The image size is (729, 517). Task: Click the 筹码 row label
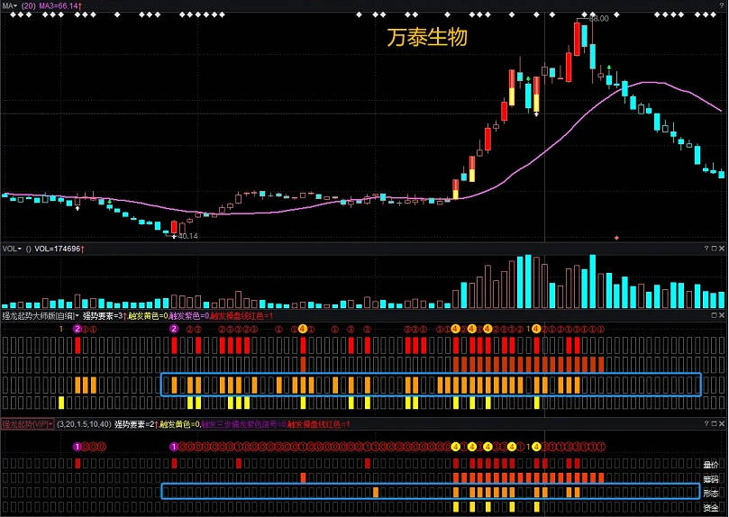[x=710, y=478]
